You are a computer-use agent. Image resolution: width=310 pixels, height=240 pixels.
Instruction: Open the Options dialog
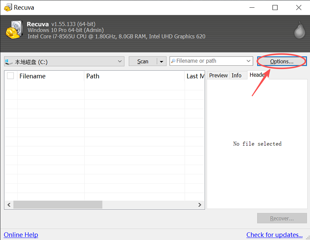(x=282, y=61)
